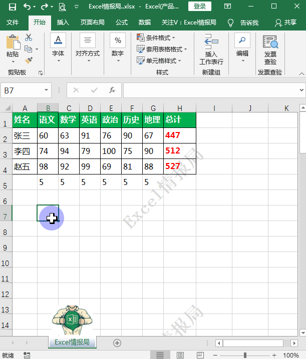The width and height of the screenshot is (306, 359).
Task: Open the 条件格式 menu
Action: [156, 37]
